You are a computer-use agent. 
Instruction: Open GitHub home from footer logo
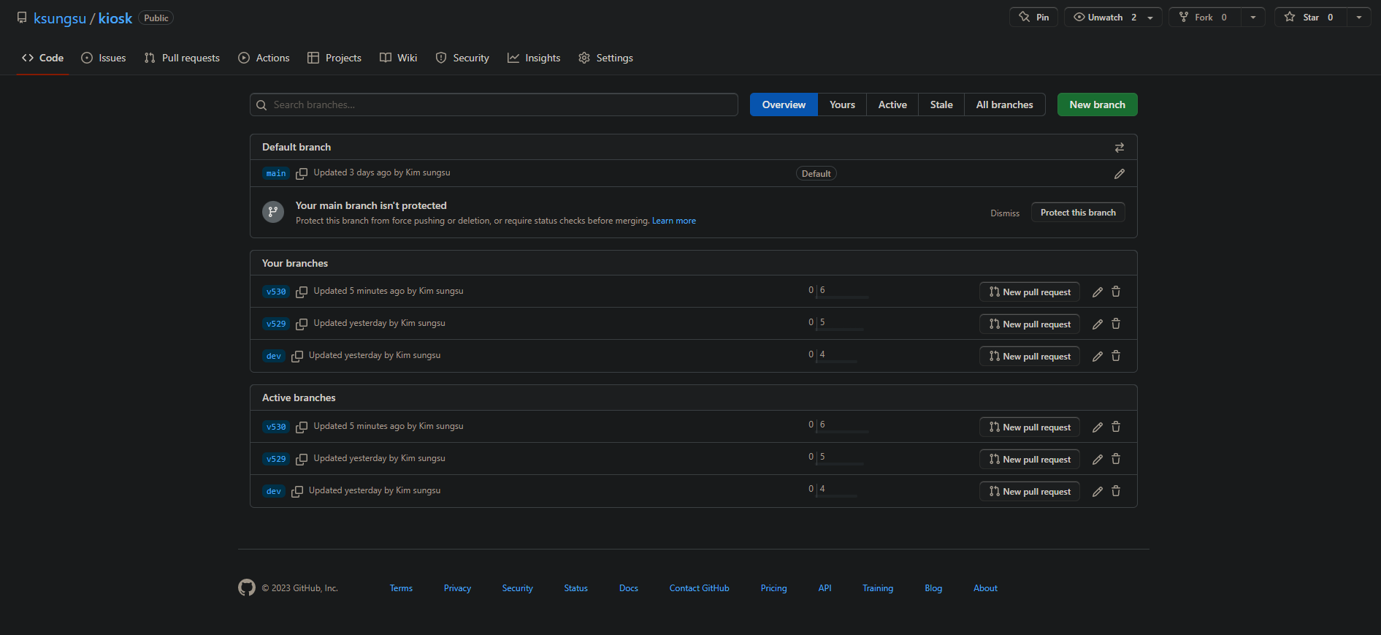click(247, 588)
